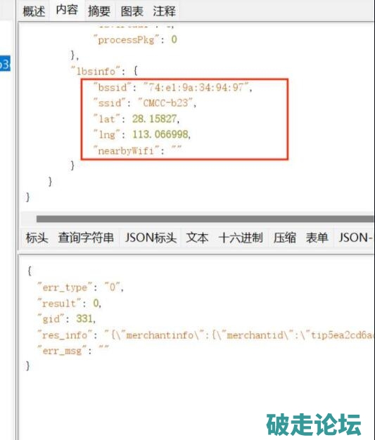The height and width of the screenshot is (440, 375).
Task: Click the lat value 28.15827
Action: click(x=154, y=119)
